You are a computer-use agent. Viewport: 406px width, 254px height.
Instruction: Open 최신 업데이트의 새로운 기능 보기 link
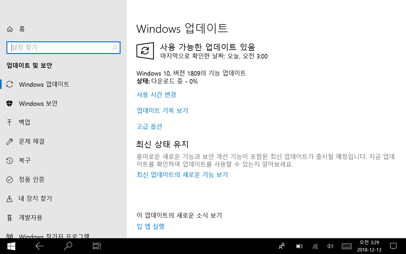[182, 175]
